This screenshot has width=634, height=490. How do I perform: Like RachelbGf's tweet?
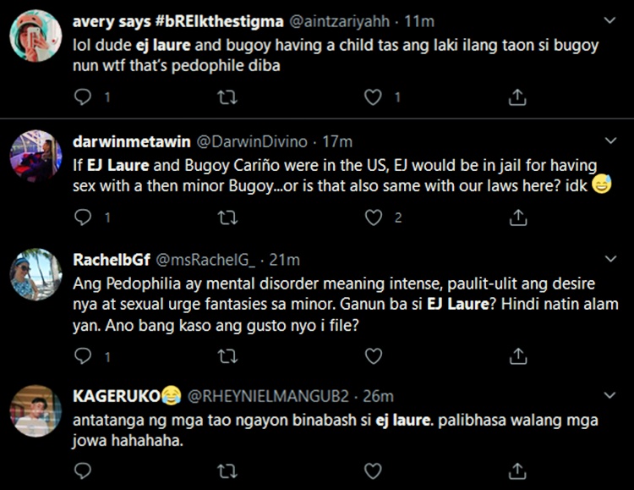coord(373,356)
